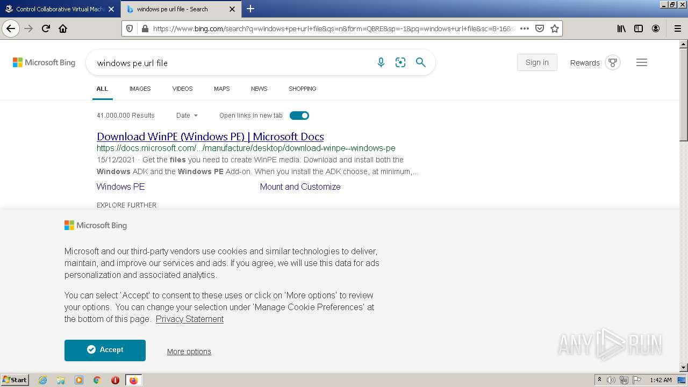
Task: Click the browser forward arrow
Action: 29,28
